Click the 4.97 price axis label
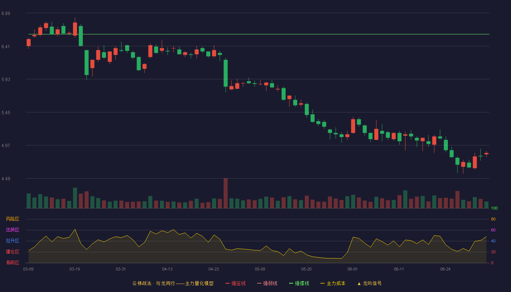The image size is (511, 292). coord(6,146)
